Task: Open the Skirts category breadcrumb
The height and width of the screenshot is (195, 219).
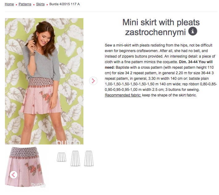Action: pyautogui.click(x=40, y=4)
